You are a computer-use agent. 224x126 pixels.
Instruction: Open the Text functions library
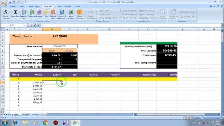pos(46,14)
